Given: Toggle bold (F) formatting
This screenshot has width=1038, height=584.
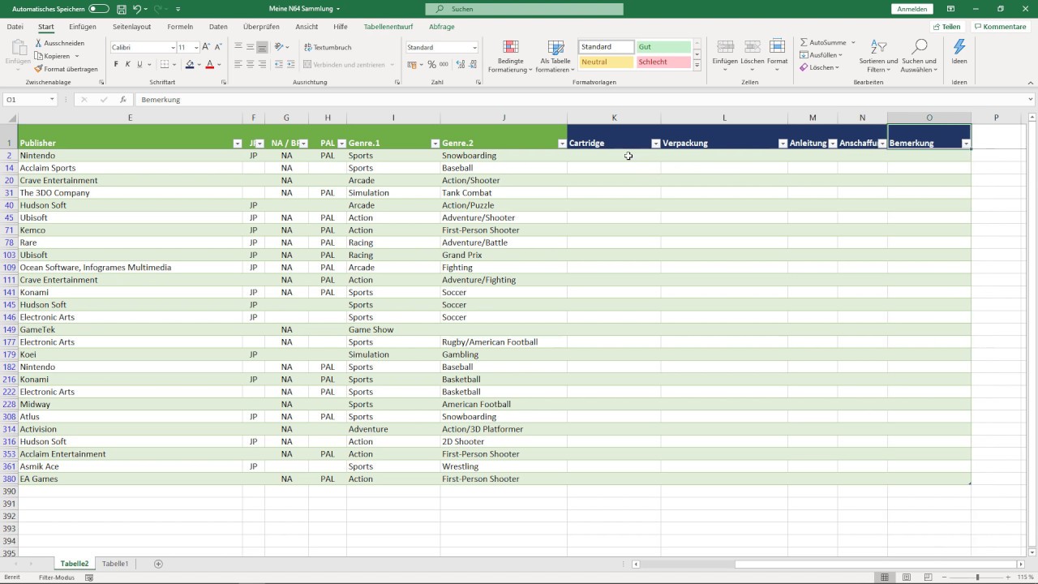Looking at the screenshot, I should pos(116,64).
